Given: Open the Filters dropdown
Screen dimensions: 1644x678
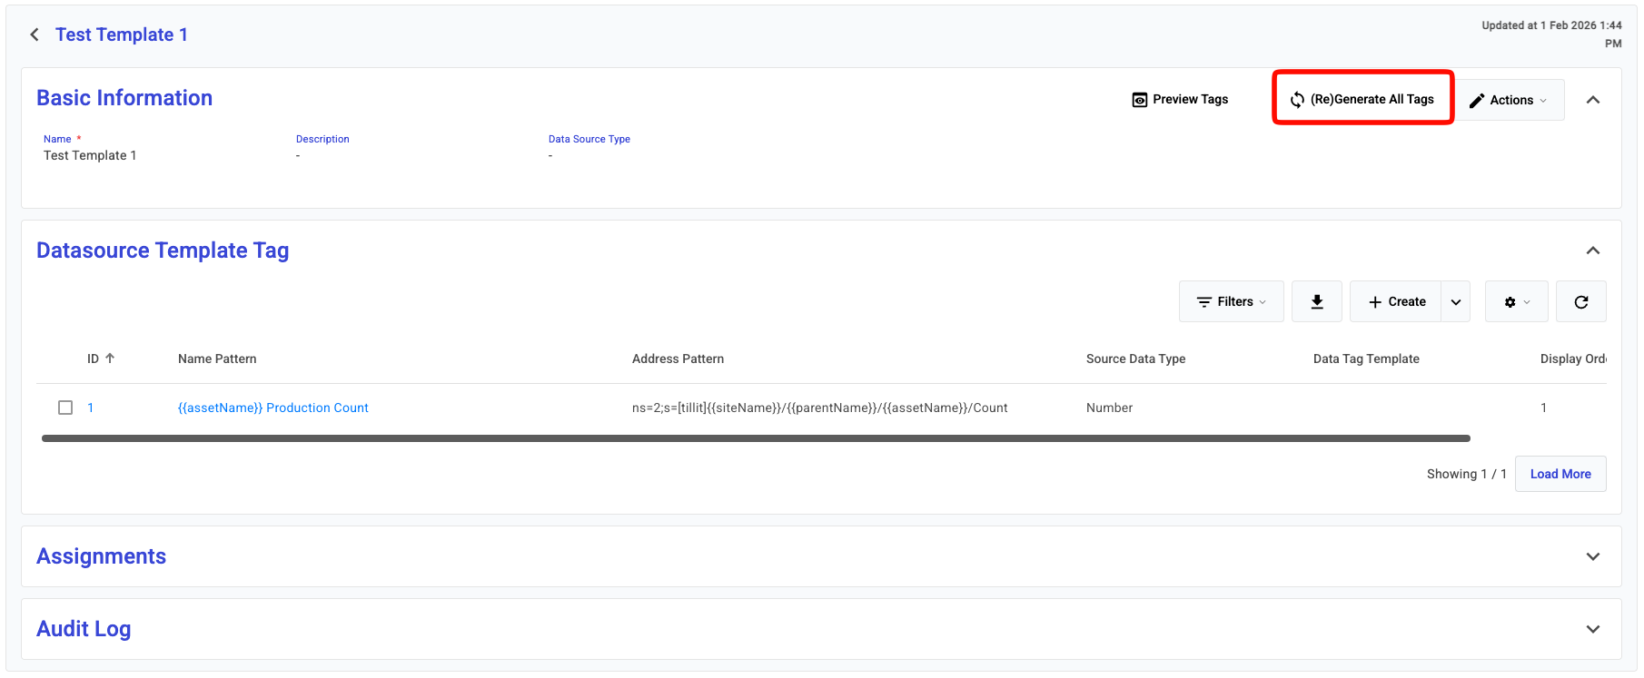Looking at the screenshot, I should click(1231, 301).
